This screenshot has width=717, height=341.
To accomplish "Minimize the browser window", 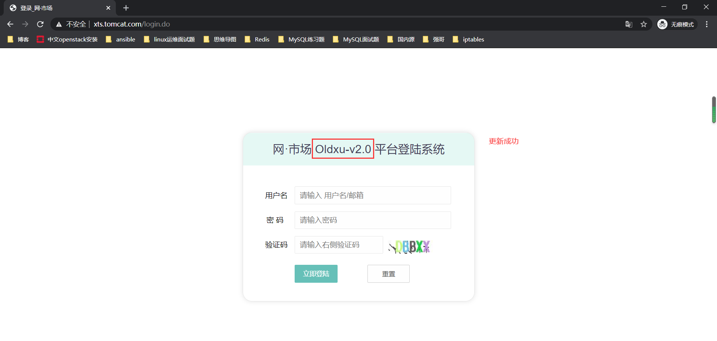I will point(664,7).
